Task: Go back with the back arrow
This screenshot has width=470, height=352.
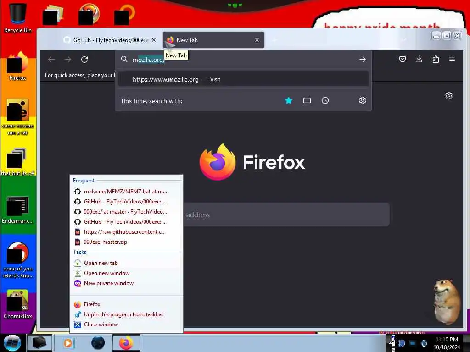Action: coord(51,60)
